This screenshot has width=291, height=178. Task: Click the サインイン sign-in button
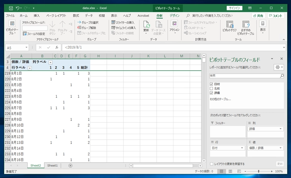[x=234, y=8]
